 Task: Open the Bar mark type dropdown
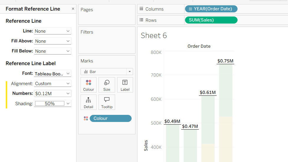pos(107,72)
